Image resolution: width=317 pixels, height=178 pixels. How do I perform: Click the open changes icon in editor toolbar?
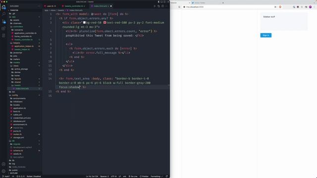[x=158, y=6]
